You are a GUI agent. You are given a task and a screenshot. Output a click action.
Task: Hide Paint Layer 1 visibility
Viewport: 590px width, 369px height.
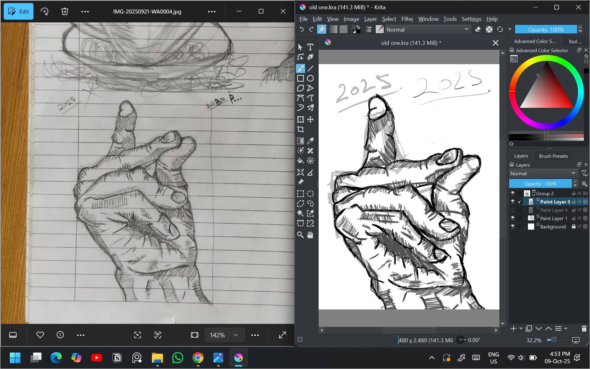[x=512, y=218]
